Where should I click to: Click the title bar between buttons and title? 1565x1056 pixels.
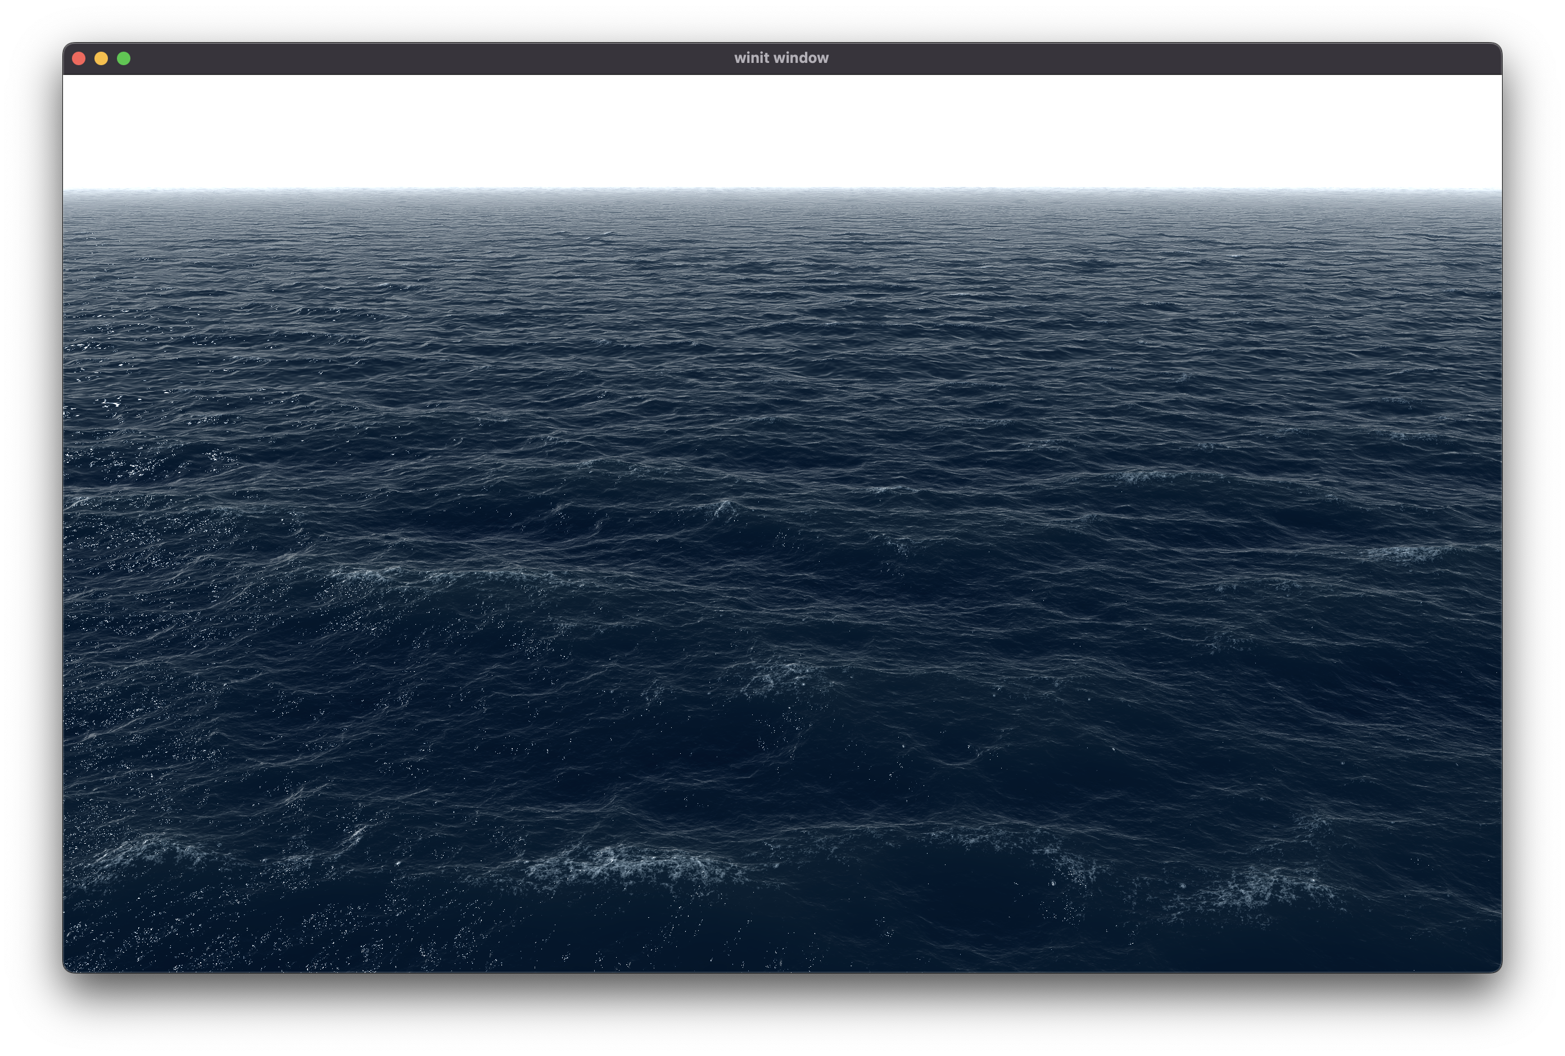pos(431,58)
